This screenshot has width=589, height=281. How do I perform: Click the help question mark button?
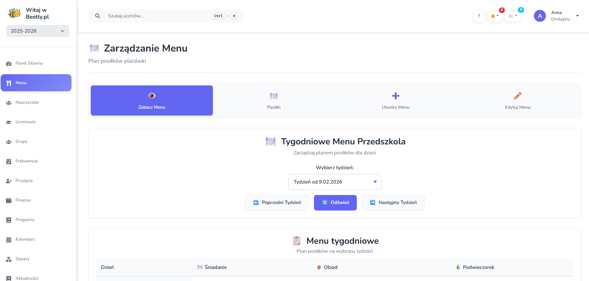[x=479, y=16]
